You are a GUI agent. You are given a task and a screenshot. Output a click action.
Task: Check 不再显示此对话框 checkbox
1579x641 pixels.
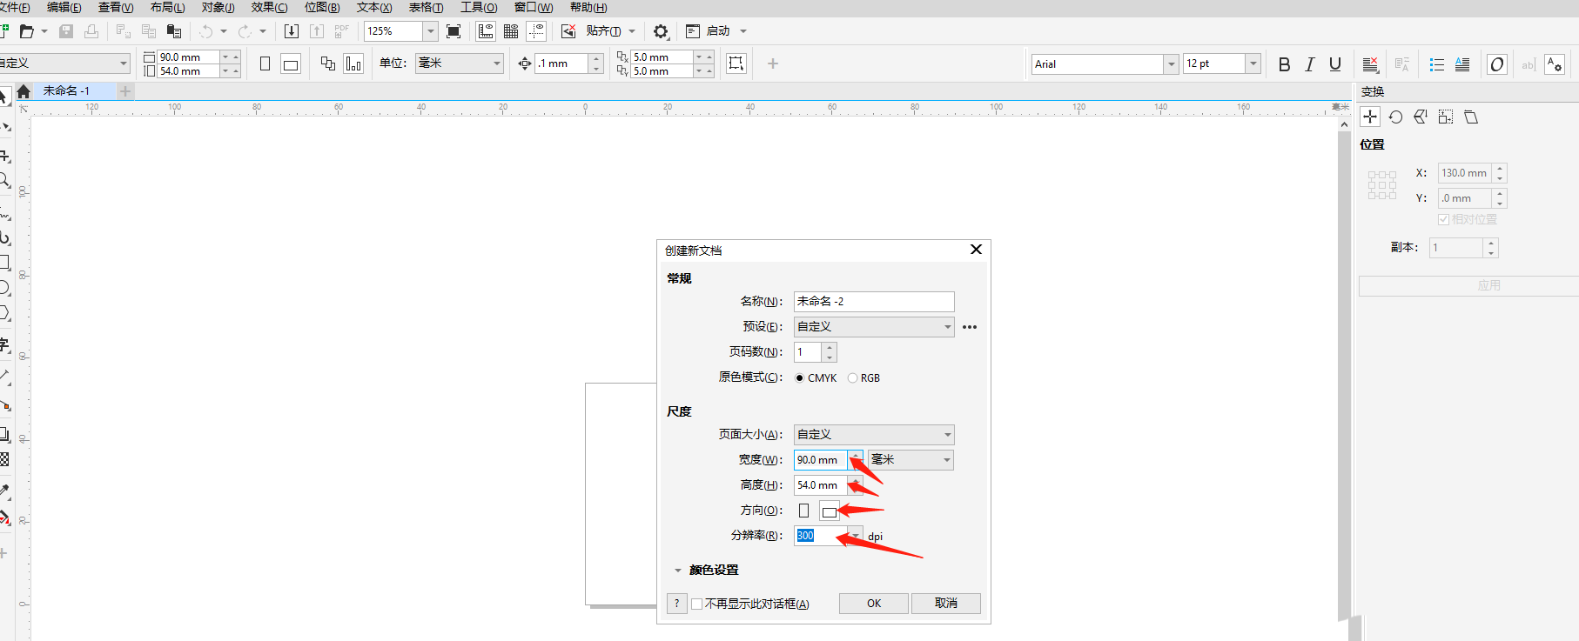coord(696,604)
